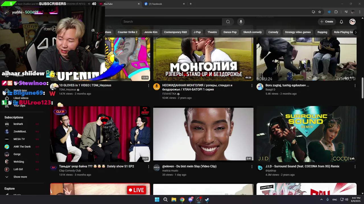
Task: Click the Create button
Action: (326, 22)
